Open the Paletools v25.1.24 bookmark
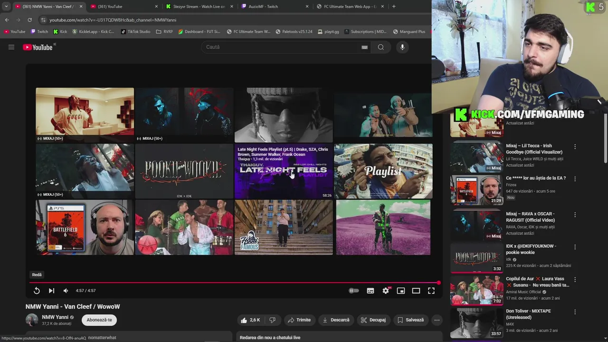This screenshot has height=342, width=608. pos(294,32)
